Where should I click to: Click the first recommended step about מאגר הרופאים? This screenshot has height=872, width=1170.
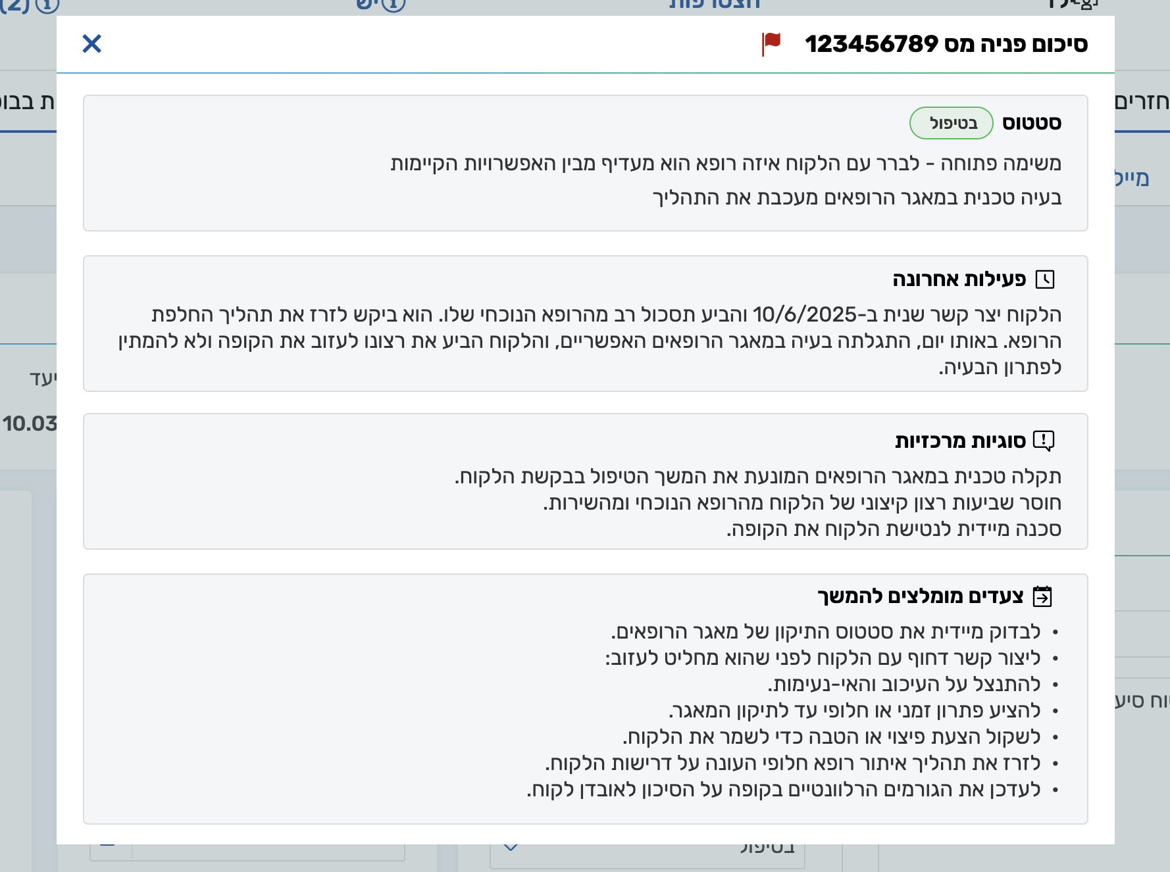click(x=826, y=632)
